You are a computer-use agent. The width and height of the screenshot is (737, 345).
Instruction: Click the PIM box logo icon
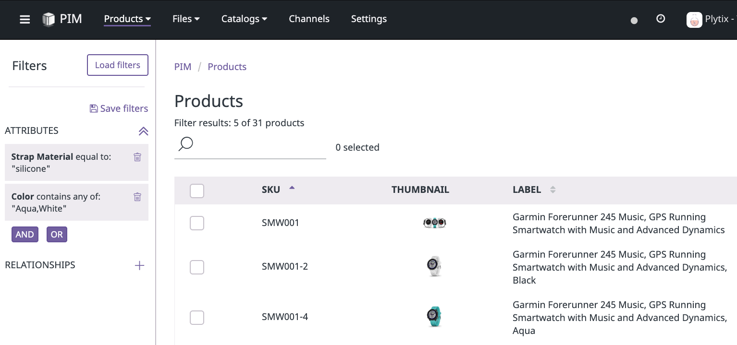49,20
